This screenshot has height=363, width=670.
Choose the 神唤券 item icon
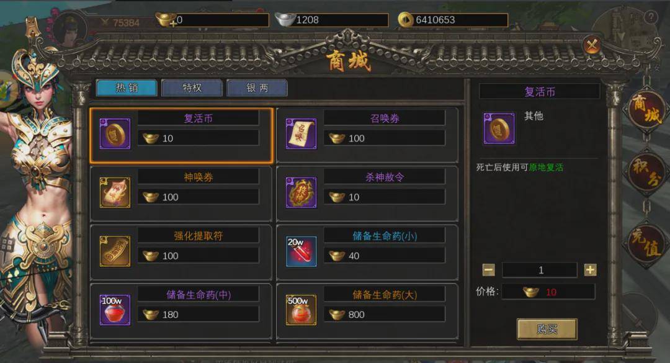click(115, 193)
